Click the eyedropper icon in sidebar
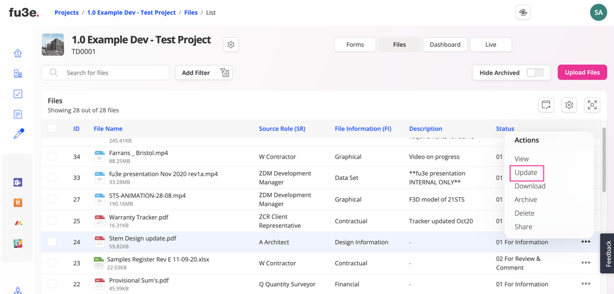The image size is (614, 294). (x=18, y=134)
